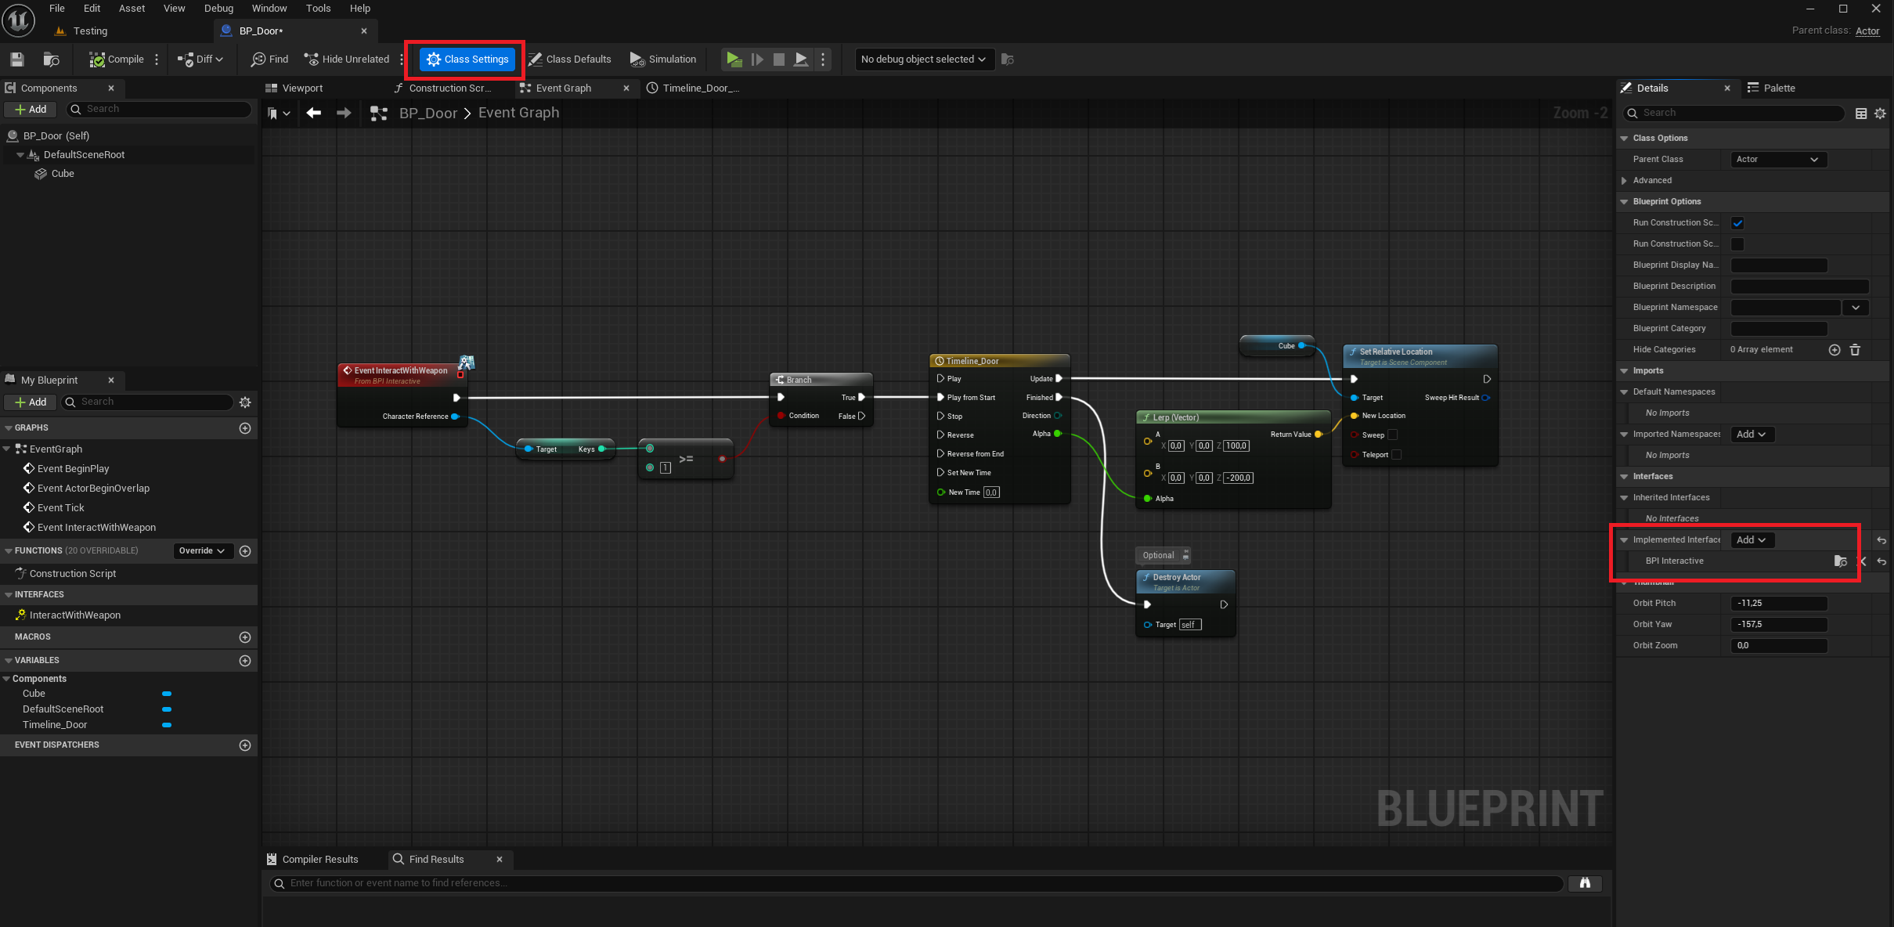1894x927 pixels.
Task: Click the Save blueprint icon
Action: tap(17, 60)
